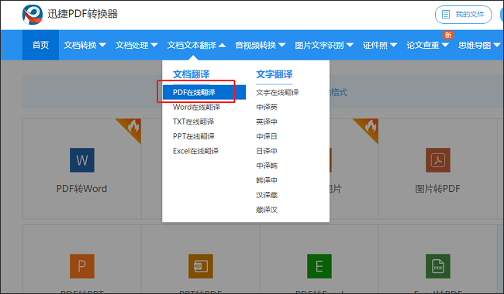
Task: Click the 新 badge on 论文查重
Action: [447, 35]
